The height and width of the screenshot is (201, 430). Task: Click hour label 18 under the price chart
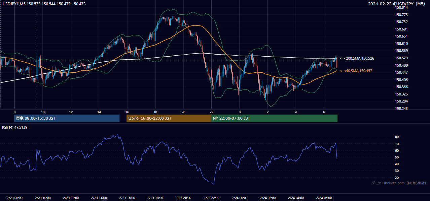[155, 112]
